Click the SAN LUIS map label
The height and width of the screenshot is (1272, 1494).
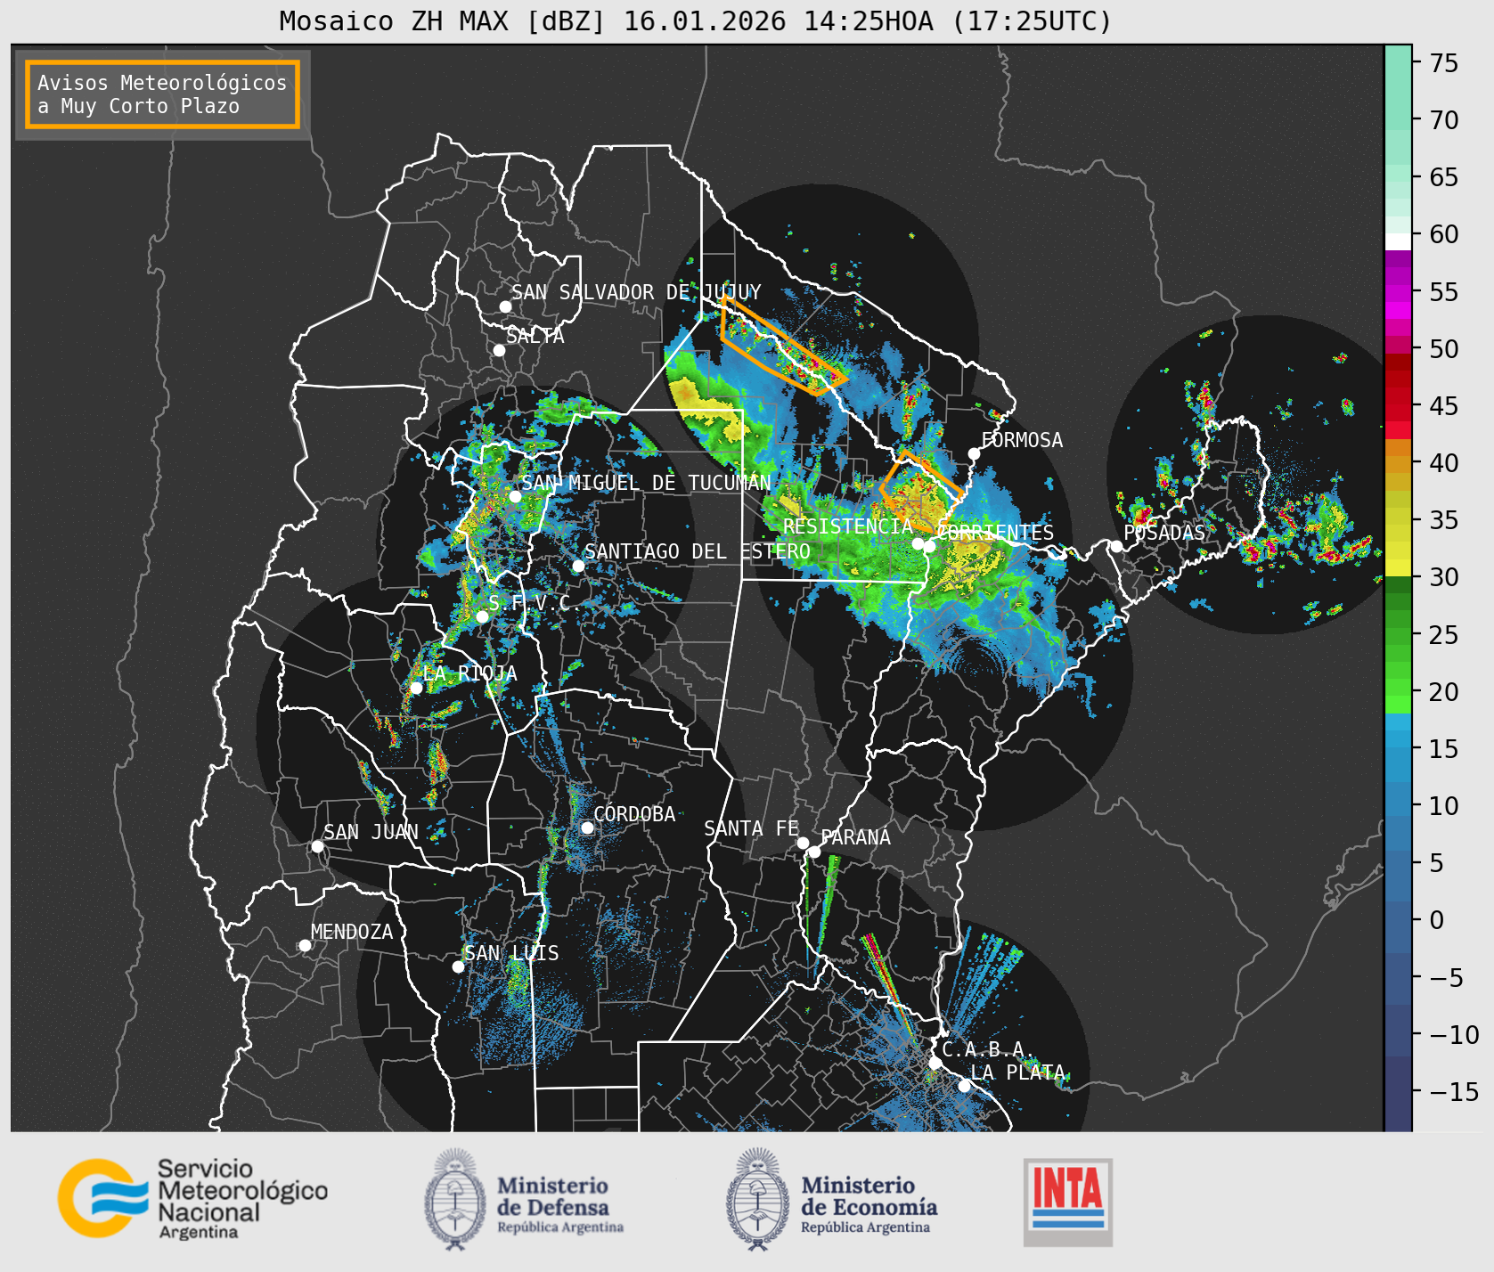pyautogui.click(x=511, y=953)
